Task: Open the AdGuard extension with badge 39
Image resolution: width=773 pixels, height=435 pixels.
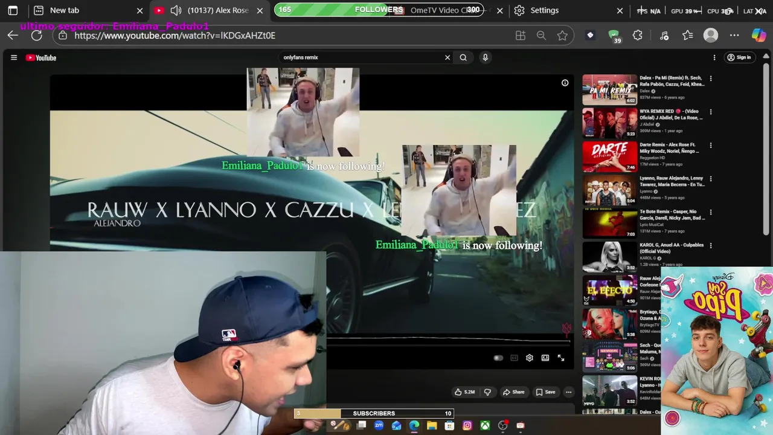Action: pos(614,36)
